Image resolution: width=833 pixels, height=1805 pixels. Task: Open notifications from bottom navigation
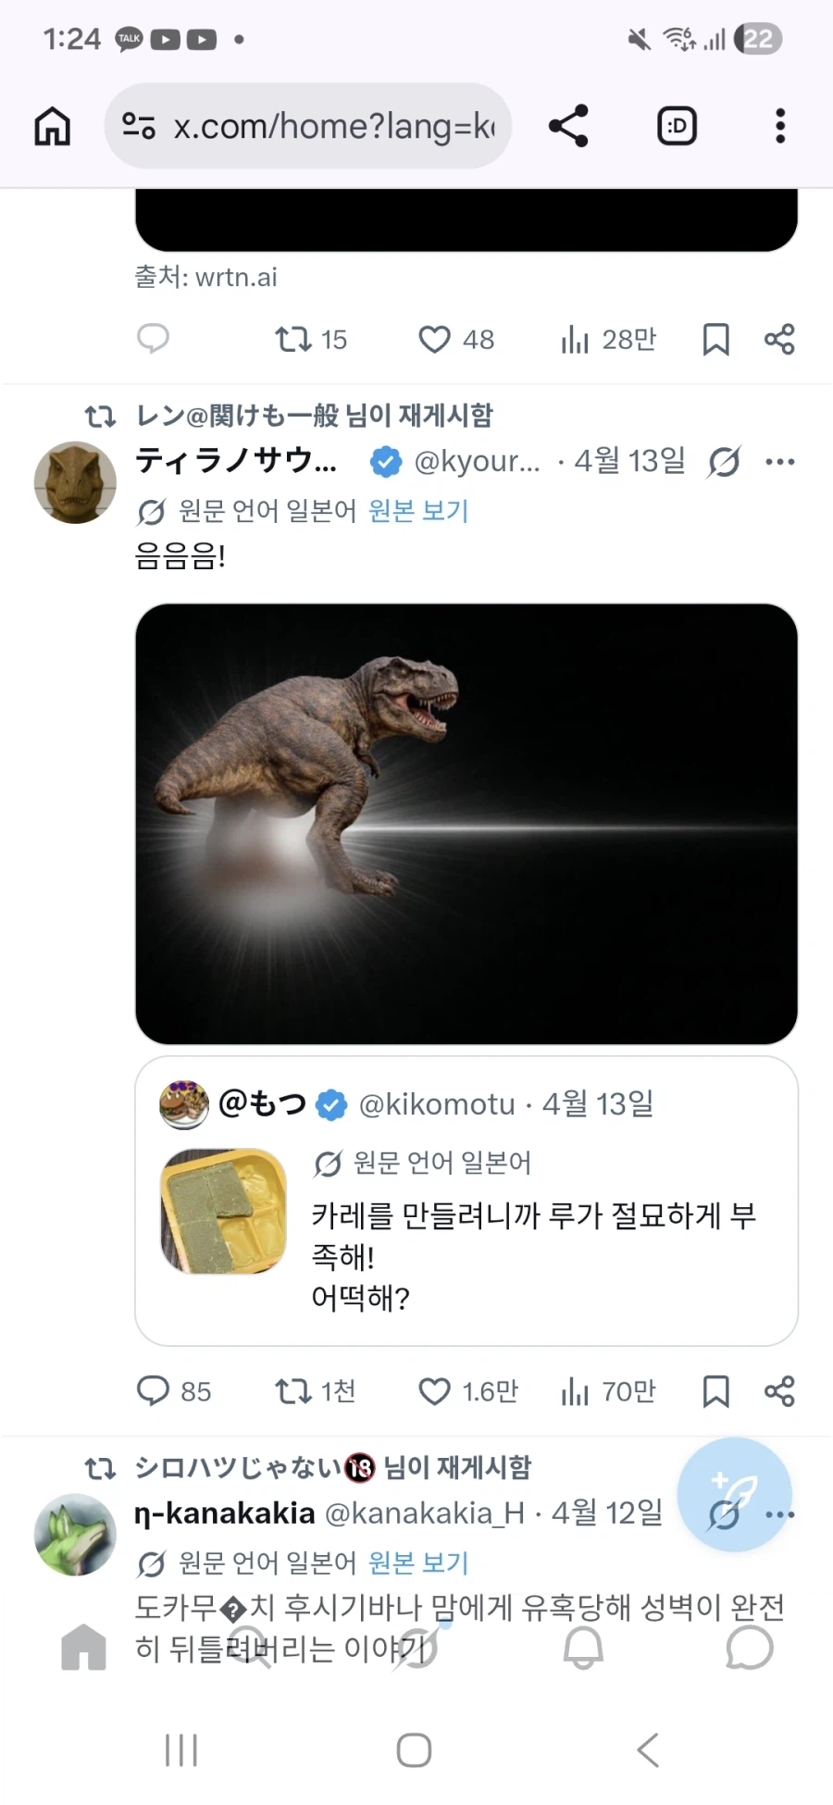click(x=583, y=1648)
